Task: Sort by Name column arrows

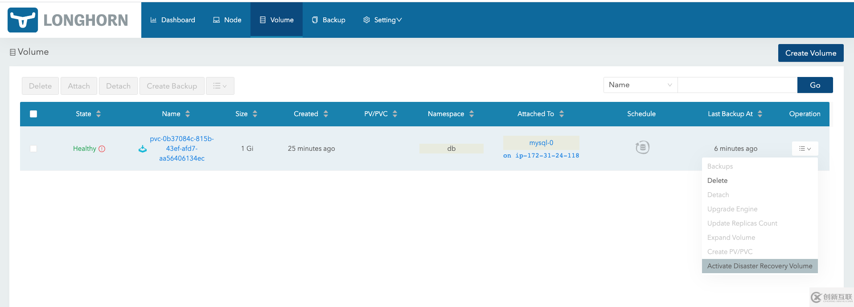Action: point(188,114)
